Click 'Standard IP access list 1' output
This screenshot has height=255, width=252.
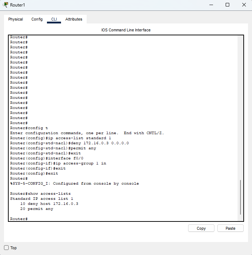click(x=42, y=199)
